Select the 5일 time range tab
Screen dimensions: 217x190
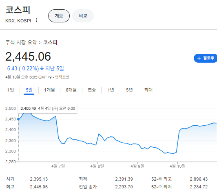pyautogui.click(x=29, y=90)
